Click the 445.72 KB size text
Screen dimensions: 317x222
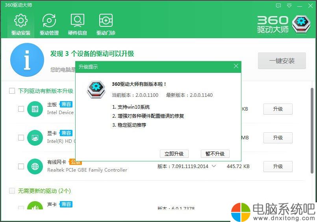pos(238,166)
